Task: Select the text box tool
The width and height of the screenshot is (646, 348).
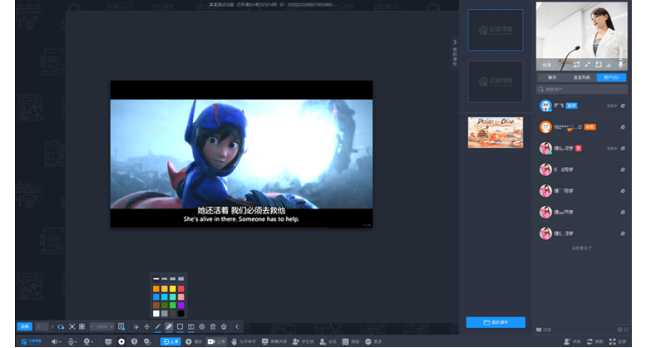Action: (190, 326)
